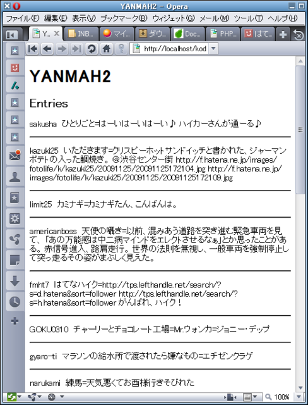Switch to the マイ... tab
This screenshot has height=405, width=308.
117,34
